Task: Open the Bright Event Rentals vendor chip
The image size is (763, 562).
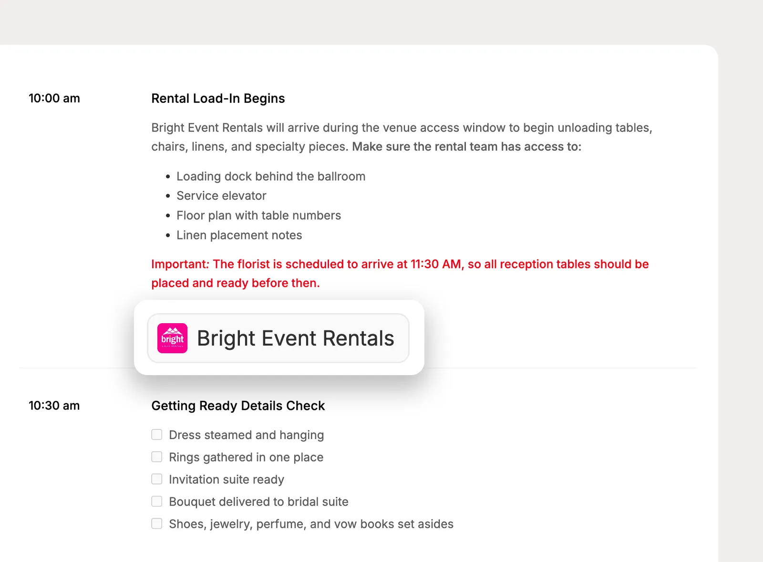Action: (x=278, y=338)
